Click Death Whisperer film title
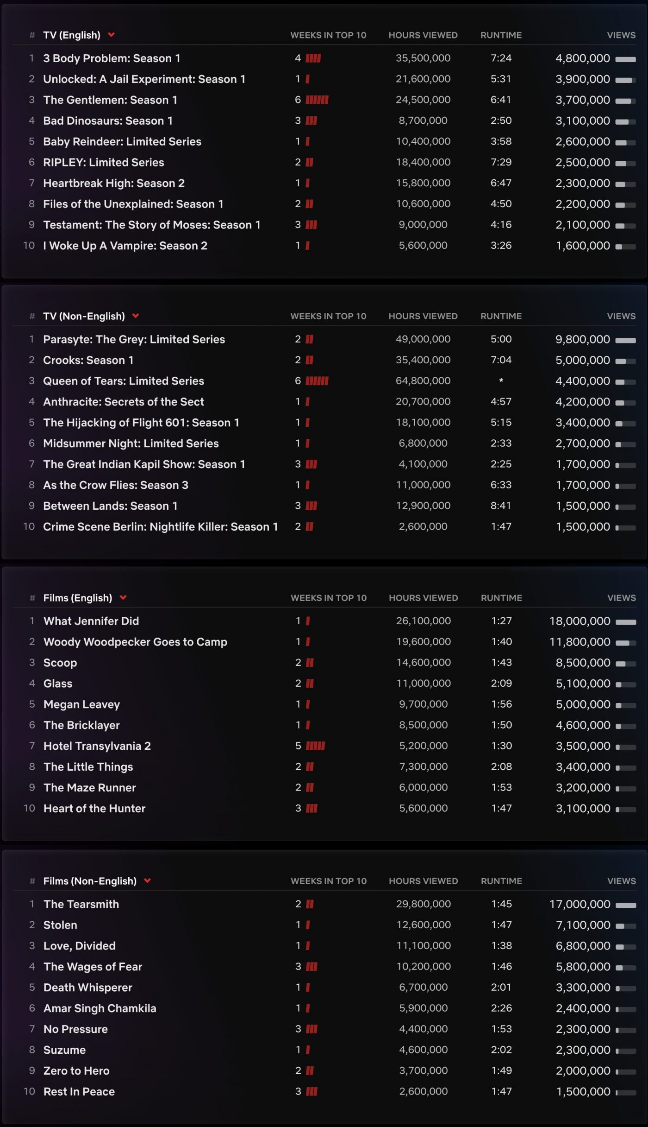Viewport: 648px width, 1127px height. pos(88,988)
